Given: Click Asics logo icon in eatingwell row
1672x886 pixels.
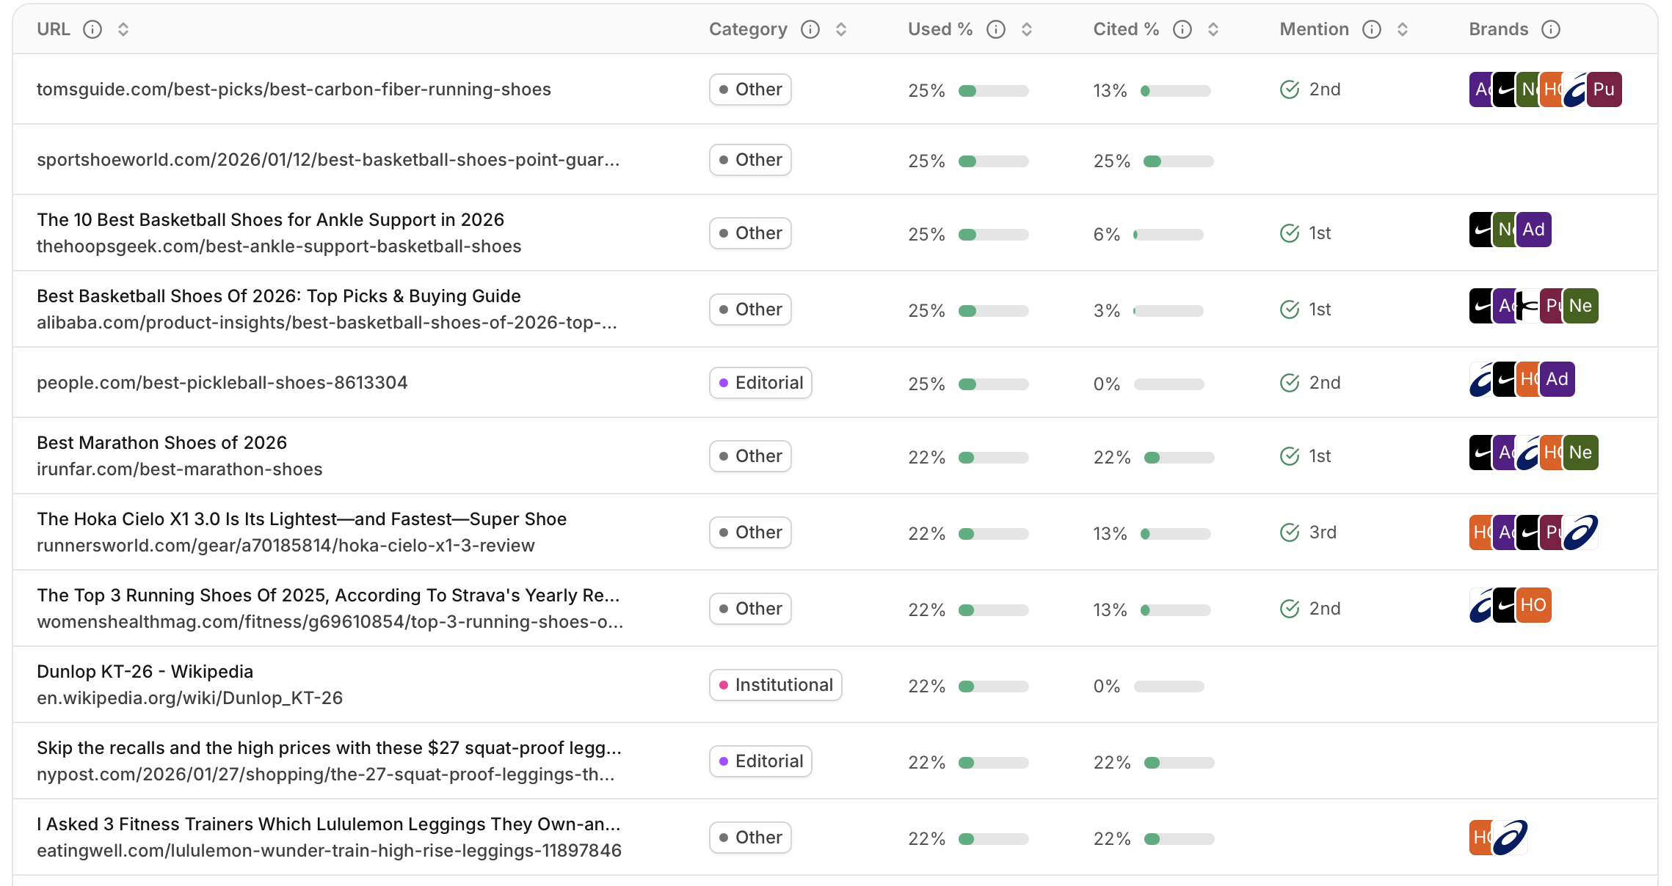Looking at the screenshot, I should (1511, 838).
